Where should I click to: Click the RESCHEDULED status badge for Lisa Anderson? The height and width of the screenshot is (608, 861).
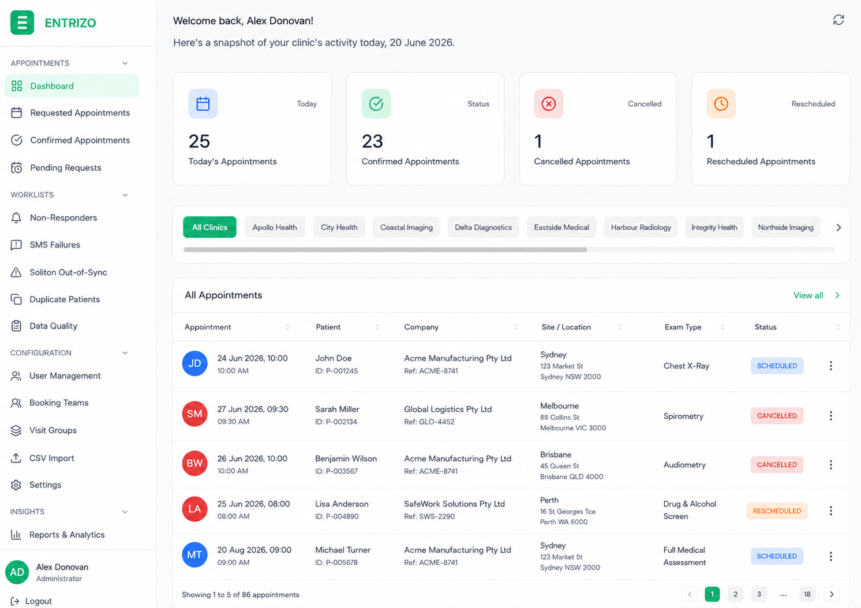(777, 511)
